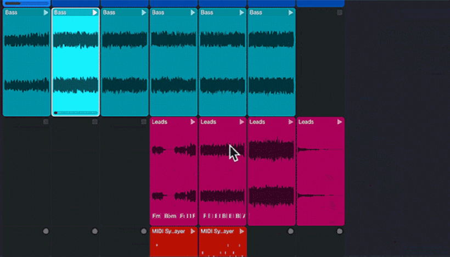Click record circle in third empty MIDI row cell

point(144,231)
